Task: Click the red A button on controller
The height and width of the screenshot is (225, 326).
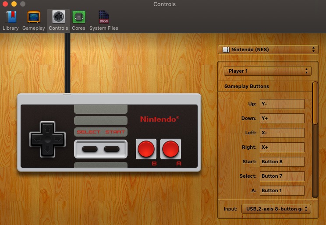Action: point(170,149)
